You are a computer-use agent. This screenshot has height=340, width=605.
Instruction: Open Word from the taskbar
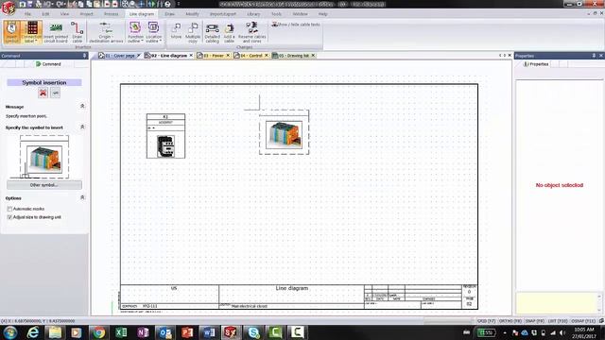209,332
